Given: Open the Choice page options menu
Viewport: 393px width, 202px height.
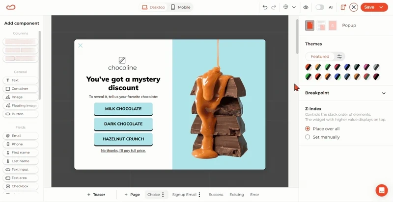Looking at the screenshot, I should [x=163, y=195].
